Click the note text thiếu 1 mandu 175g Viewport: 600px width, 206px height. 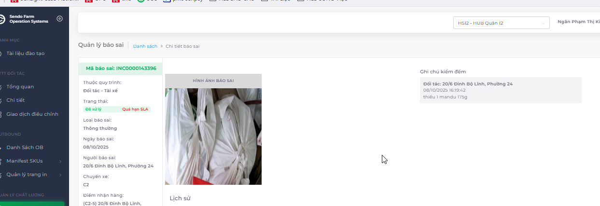coord(445,97)
